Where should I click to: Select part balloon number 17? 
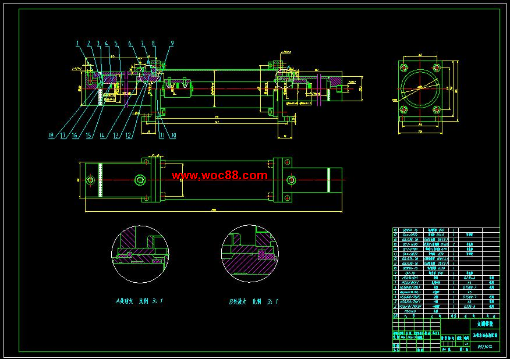(x=63, y=136)
